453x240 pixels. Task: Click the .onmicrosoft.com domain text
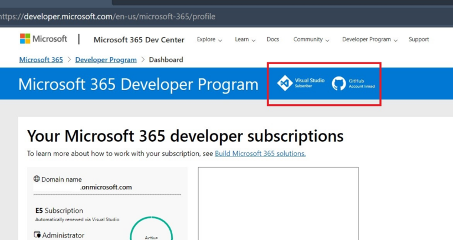(106, 187)
